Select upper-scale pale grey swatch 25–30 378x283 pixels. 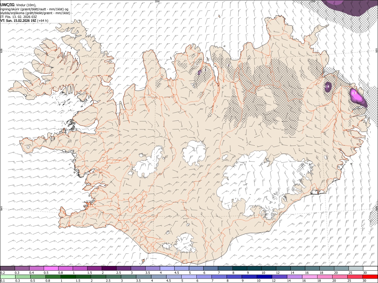356,269
